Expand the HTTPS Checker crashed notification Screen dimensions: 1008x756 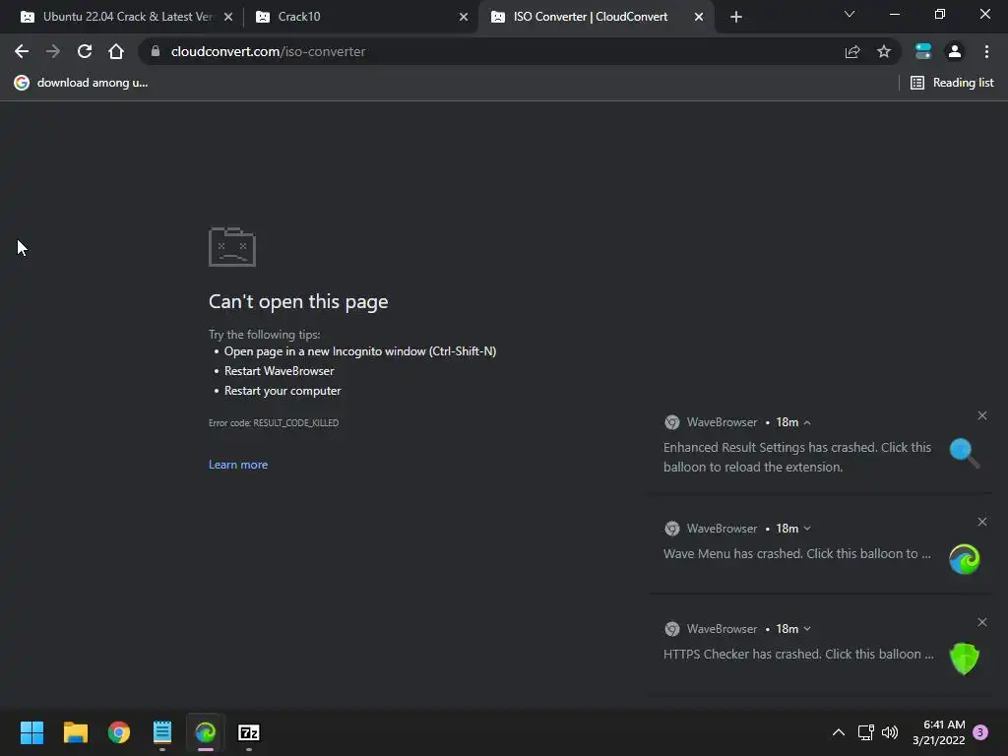click(807, 629)
